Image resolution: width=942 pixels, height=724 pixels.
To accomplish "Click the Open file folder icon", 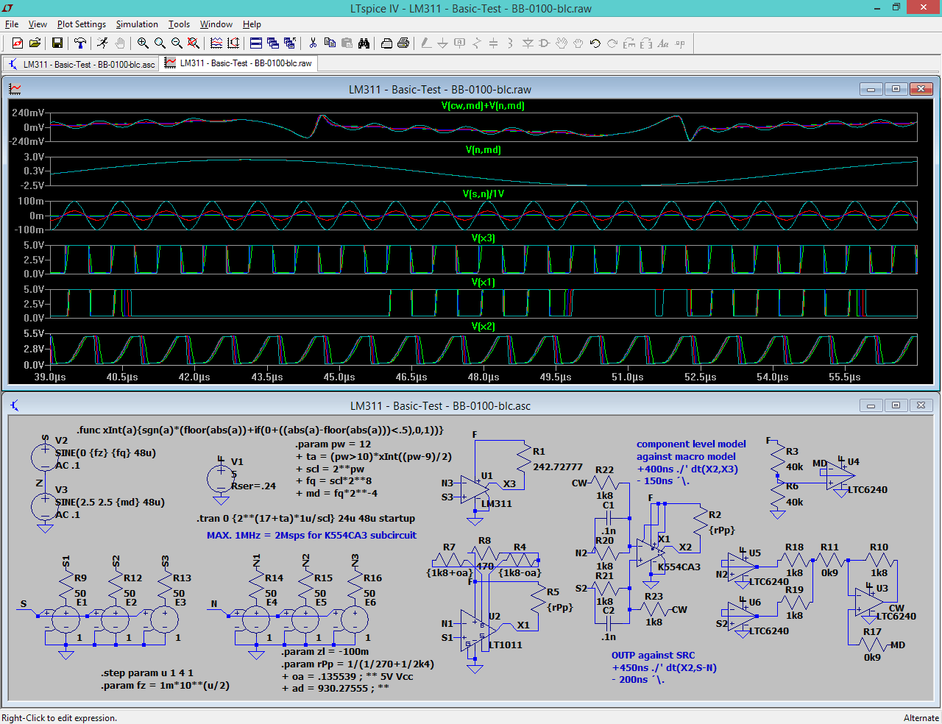I will pyautogui.click(x=35, y=43).
